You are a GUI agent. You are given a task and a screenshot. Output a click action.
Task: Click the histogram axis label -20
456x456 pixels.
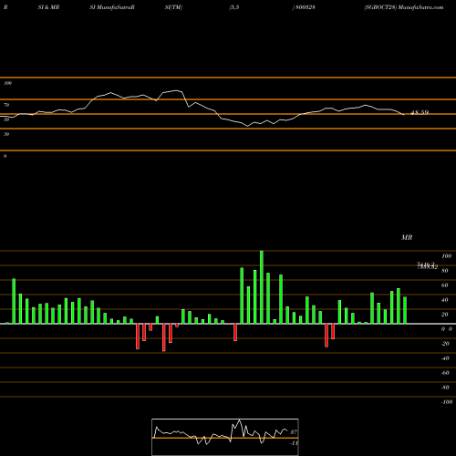coord(445,344)
